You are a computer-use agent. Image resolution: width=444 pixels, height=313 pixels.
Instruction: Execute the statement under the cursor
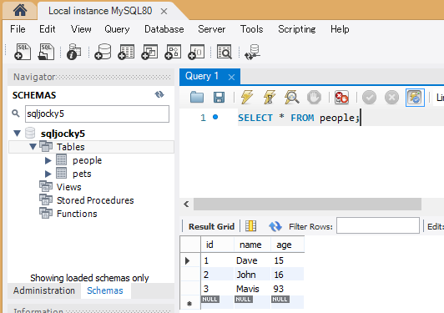coord(270,97)
